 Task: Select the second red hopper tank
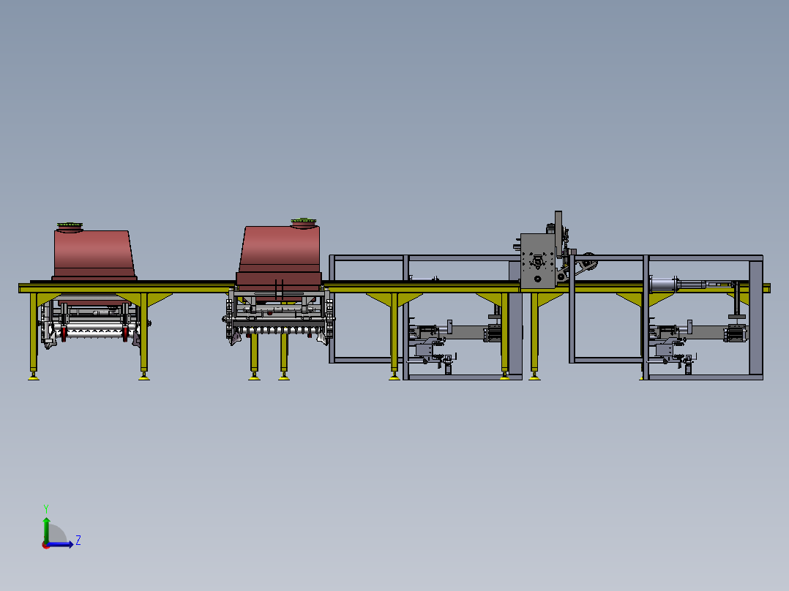coord(280,258)
